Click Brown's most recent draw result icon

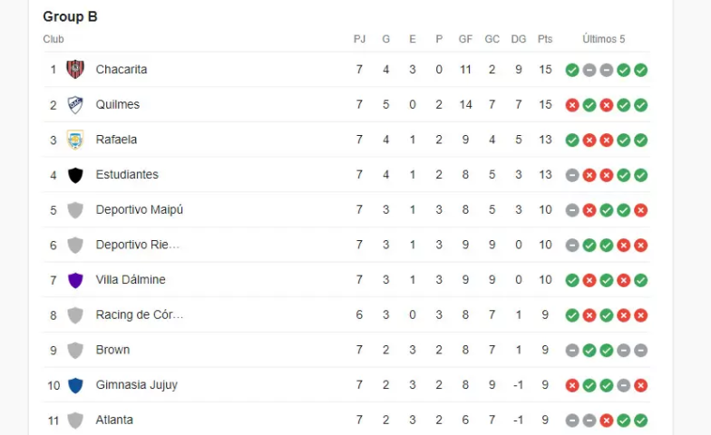[640, 350]
